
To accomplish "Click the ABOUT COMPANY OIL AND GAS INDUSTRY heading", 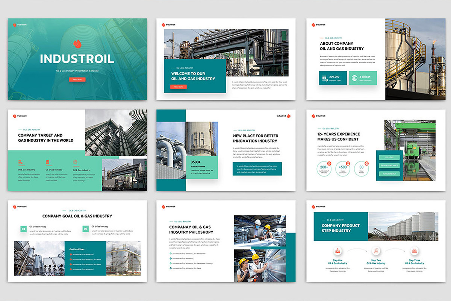I will (342, 46).
